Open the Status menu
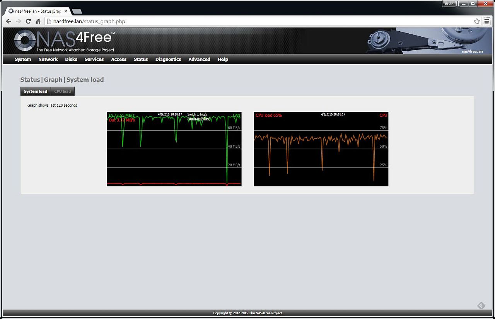 [141, 59]
